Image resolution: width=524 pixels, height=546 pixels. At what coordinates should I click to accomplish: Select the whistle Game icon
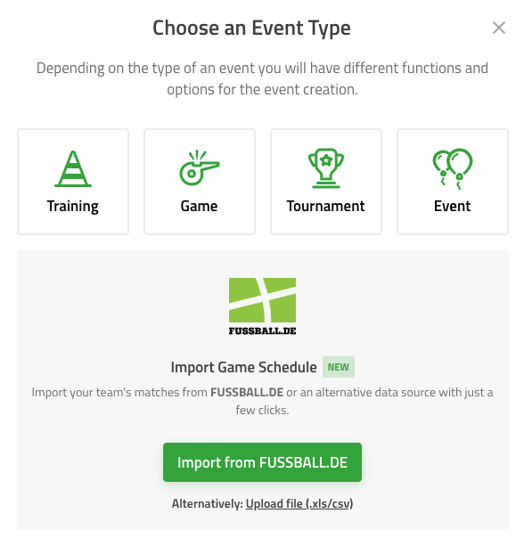200,167
